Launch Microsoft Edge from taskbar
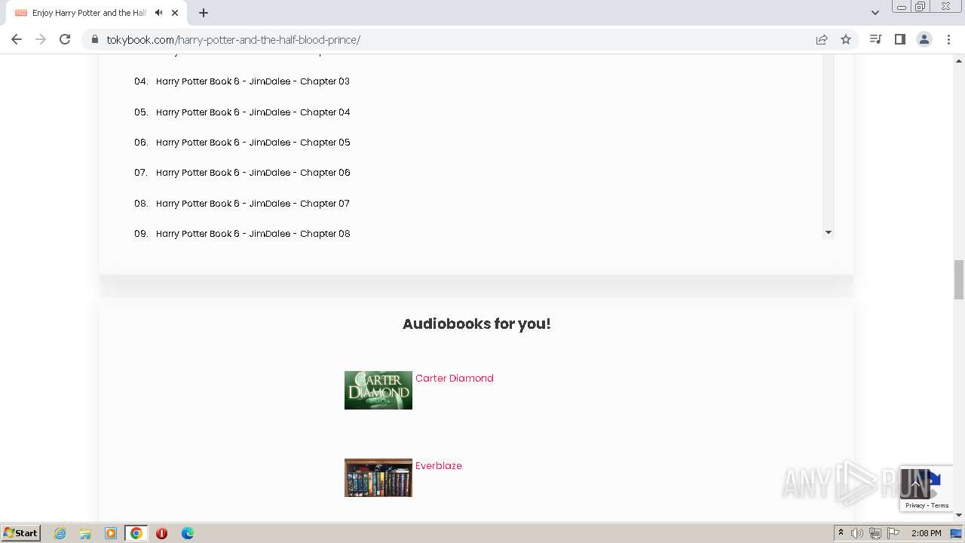 [188, 533]
